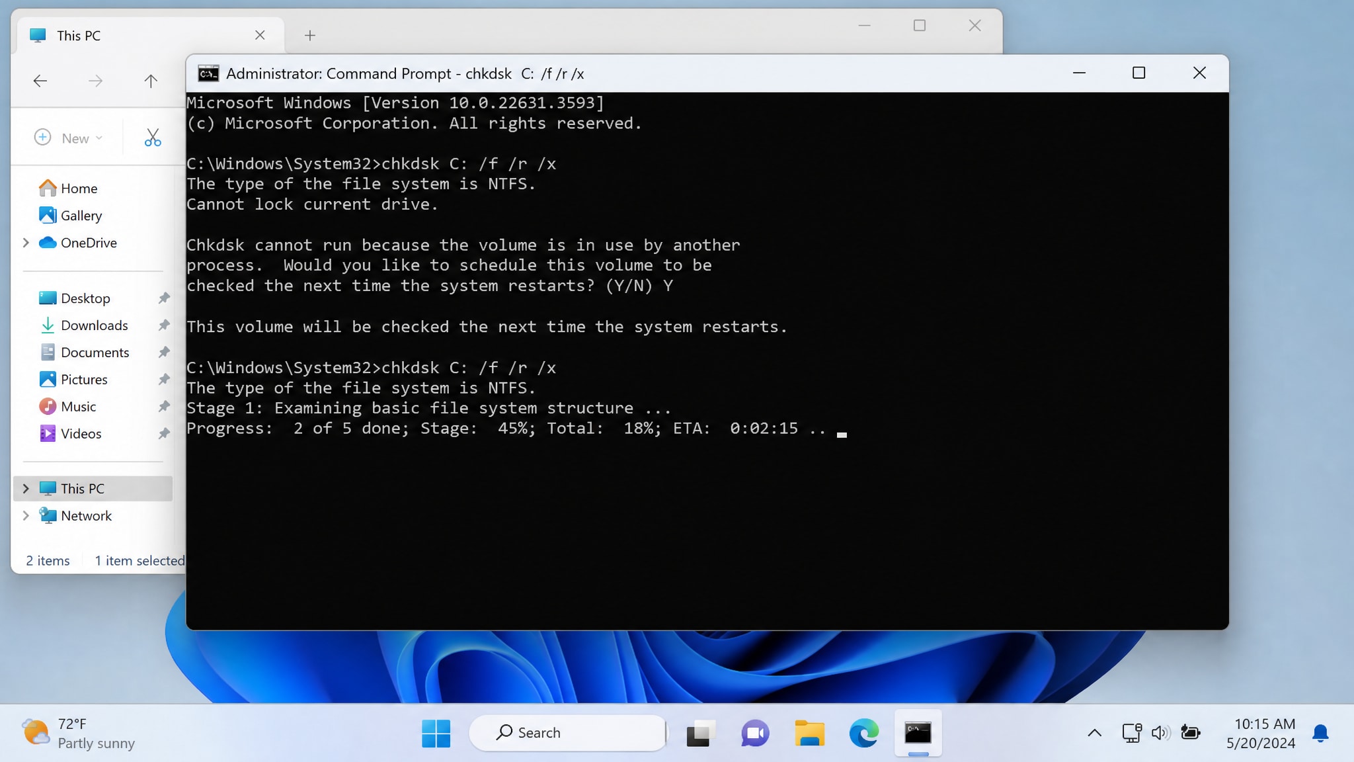Click the taskbar Search box
The height and width of the screenshot is (762, 1354).
click(567, 733)
